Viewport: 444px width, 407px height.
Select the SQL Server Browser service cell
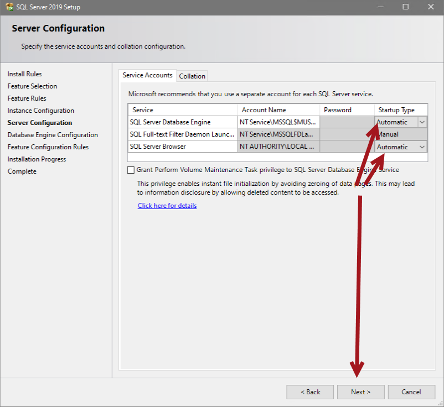pos(183,147)
